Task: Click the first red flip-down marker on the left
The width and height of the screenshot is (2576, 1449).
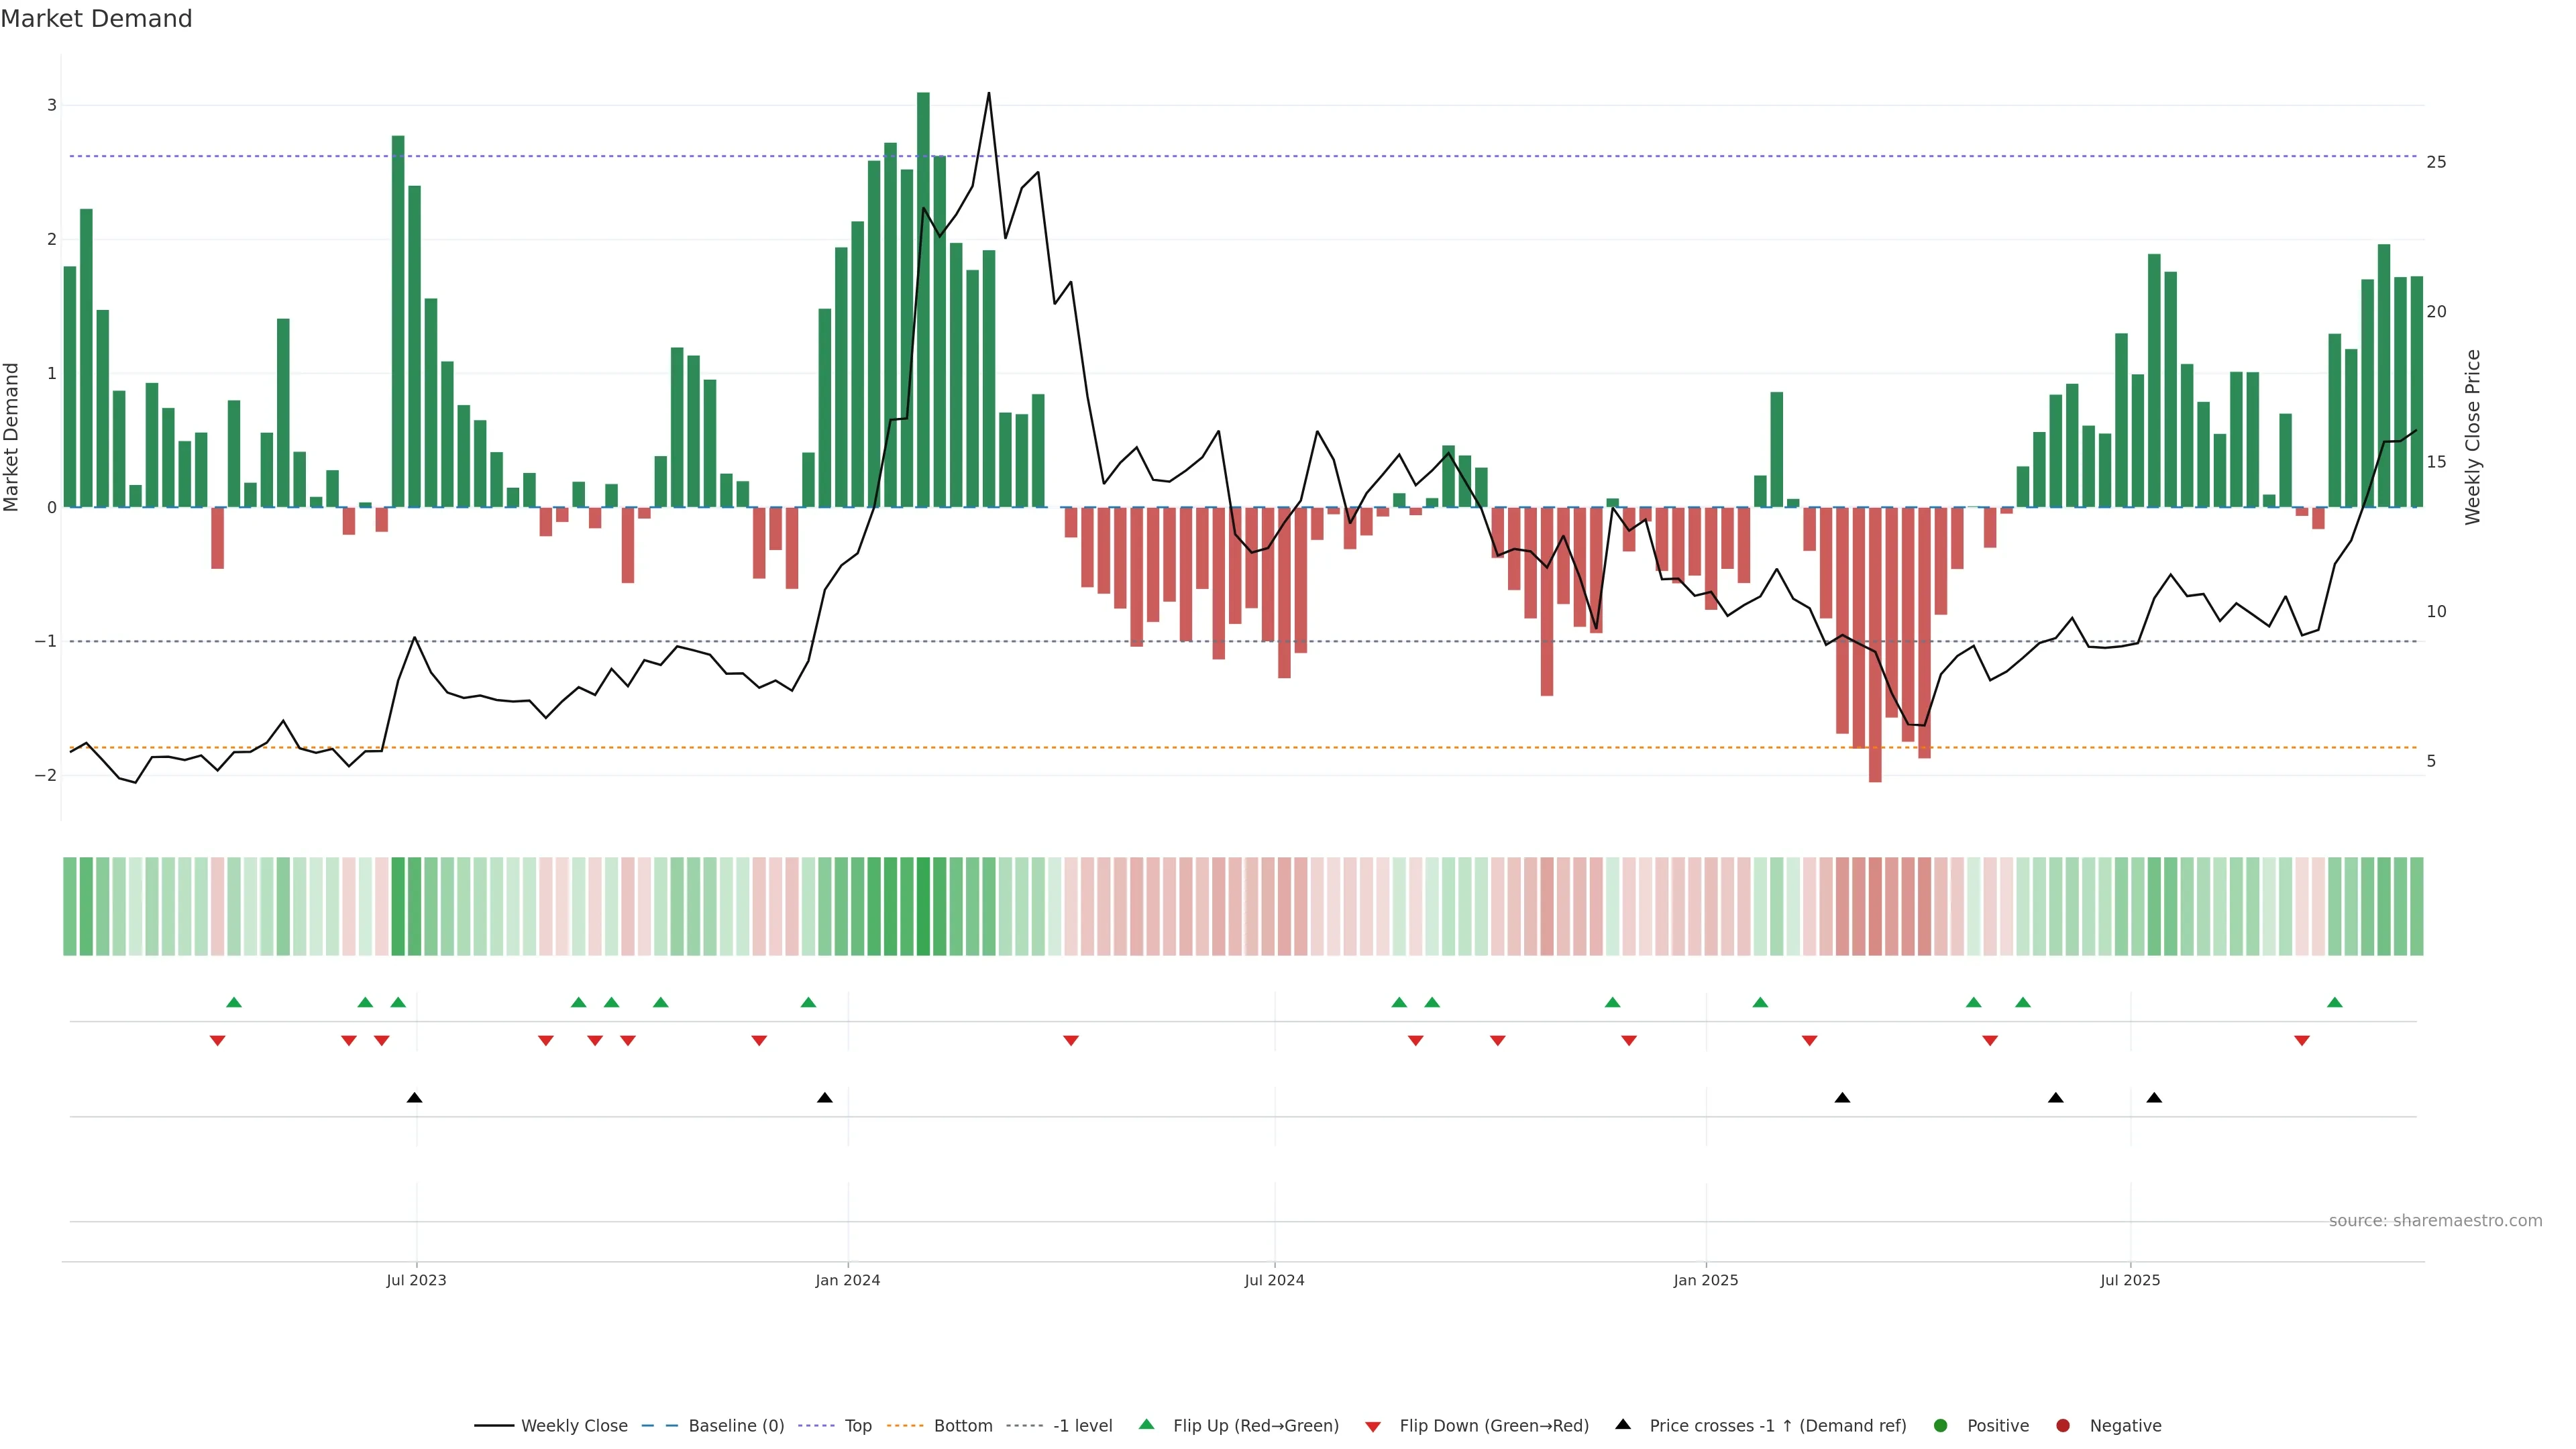Action: 217,1041
